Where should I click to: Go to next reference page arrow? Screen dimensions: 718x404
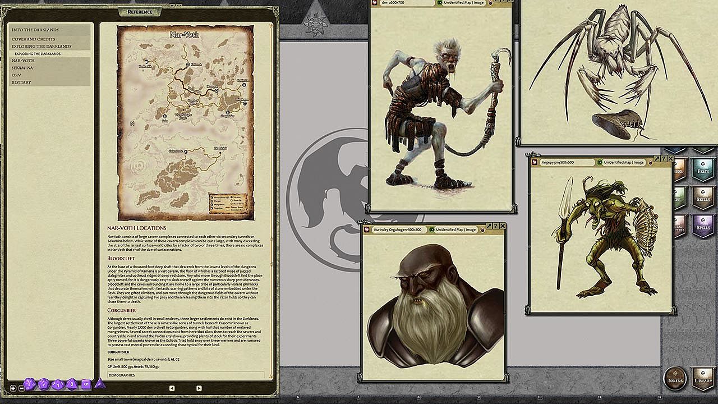199,388
